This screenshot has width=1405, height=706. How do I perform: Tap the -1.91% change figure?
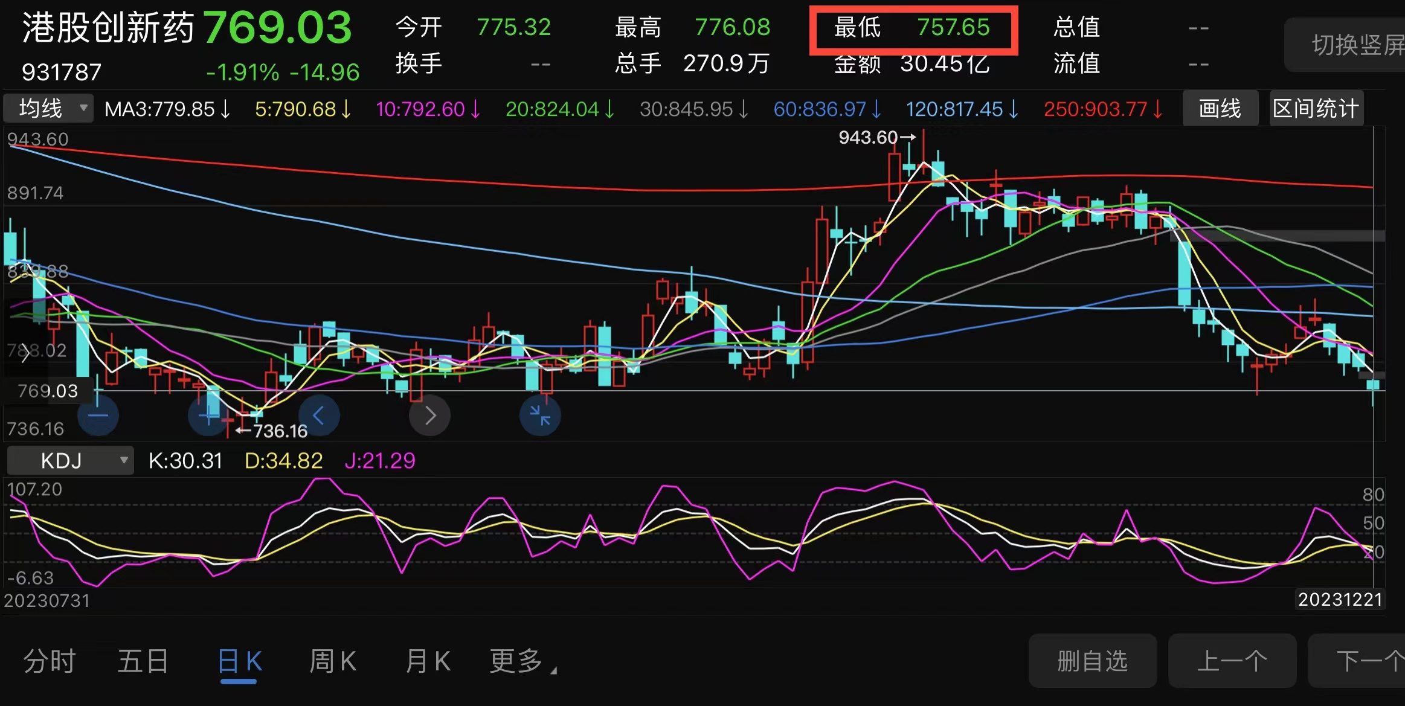tap(242, 72)
